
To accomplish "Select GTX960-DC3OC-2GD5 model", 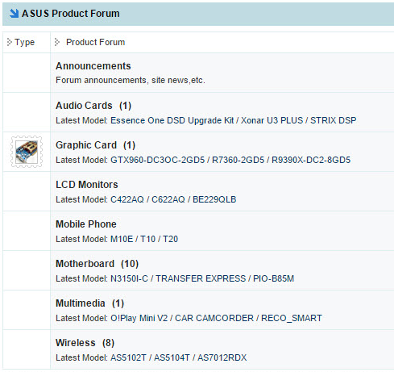I will click(158, 160).
